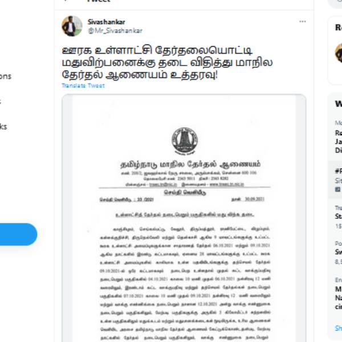
Task: Click the search box at top right
Action: 336,3
